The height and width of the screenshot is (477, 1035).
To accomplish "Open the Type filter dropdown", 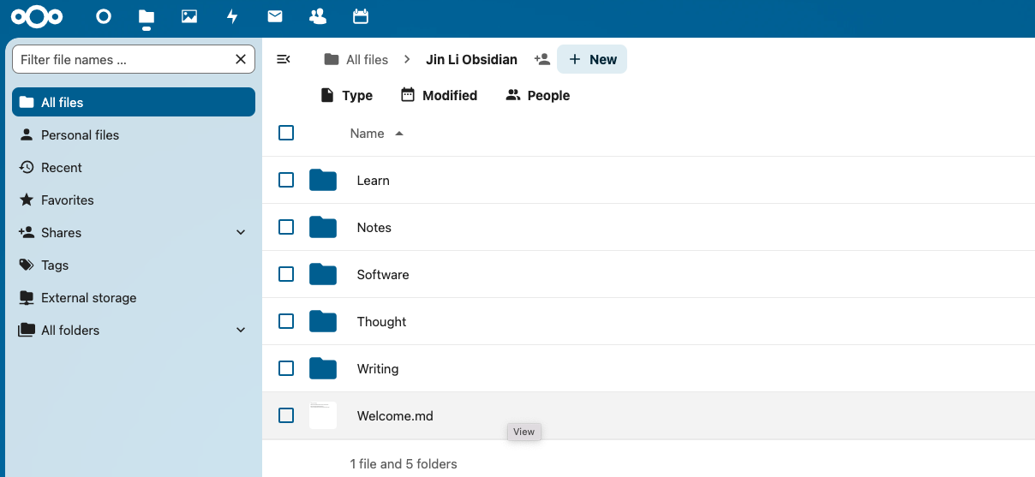I will tap(346, 95).
